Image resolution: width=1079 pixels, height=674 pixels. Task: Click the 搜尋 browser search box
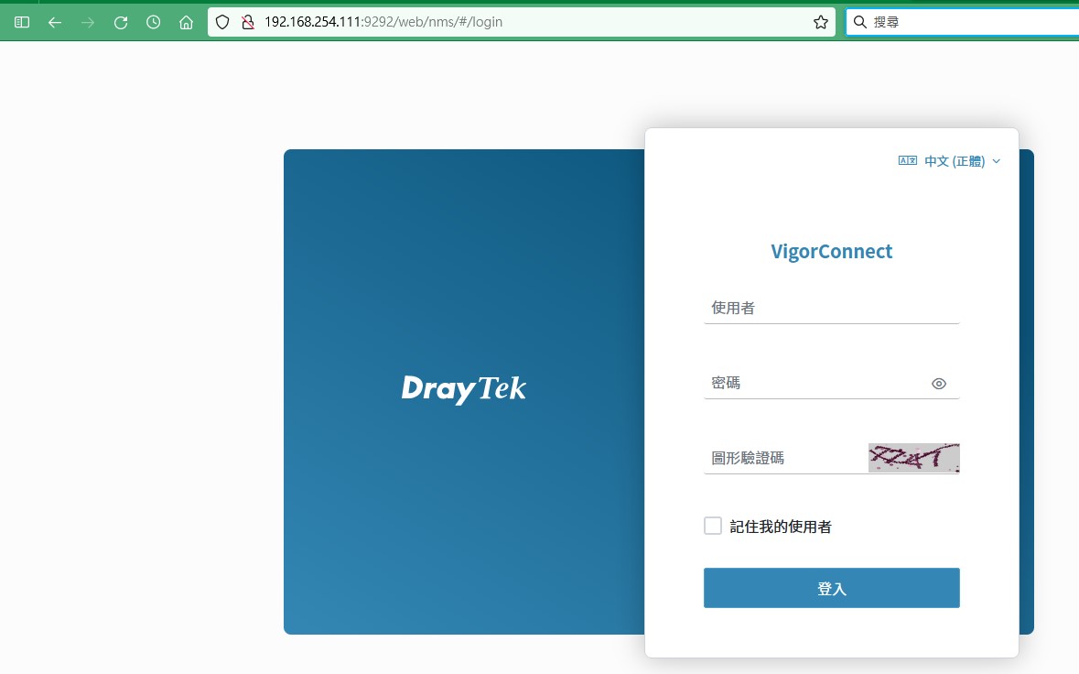(970, 22)
